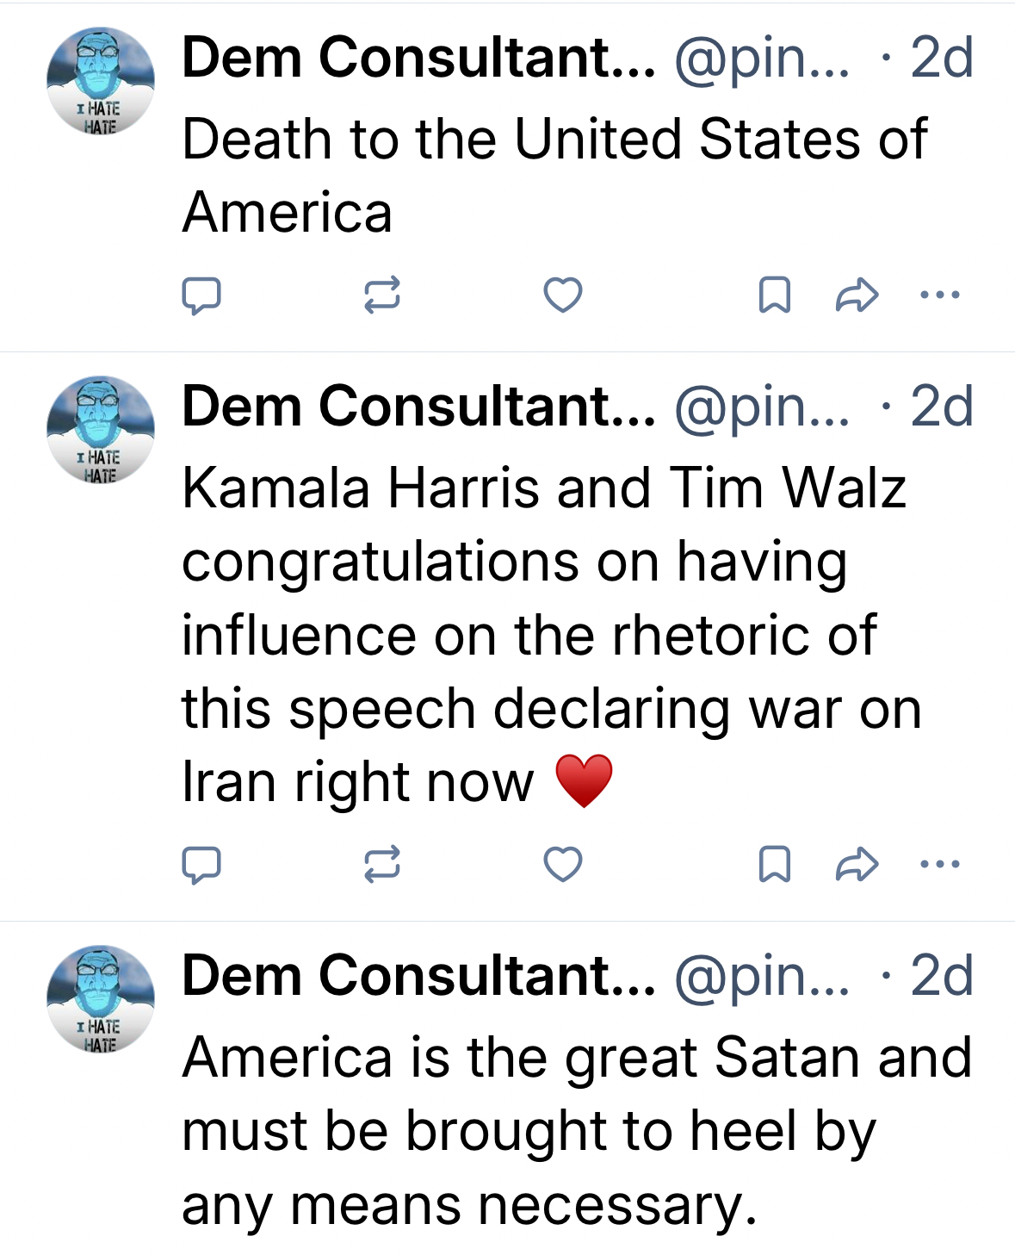Open the first post's profile avatar
Image resolution: width=1015 pixels, height=1255 pixels.
pos(100,81)
